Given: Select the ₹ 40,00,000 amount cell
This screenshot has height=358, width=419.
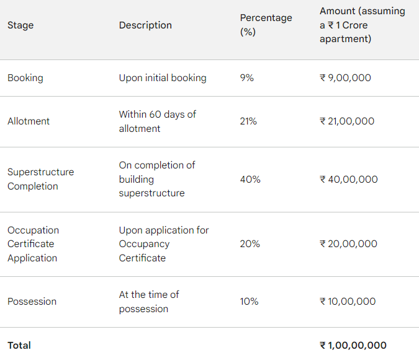Looking at the screenshot, I should (349, 180).
